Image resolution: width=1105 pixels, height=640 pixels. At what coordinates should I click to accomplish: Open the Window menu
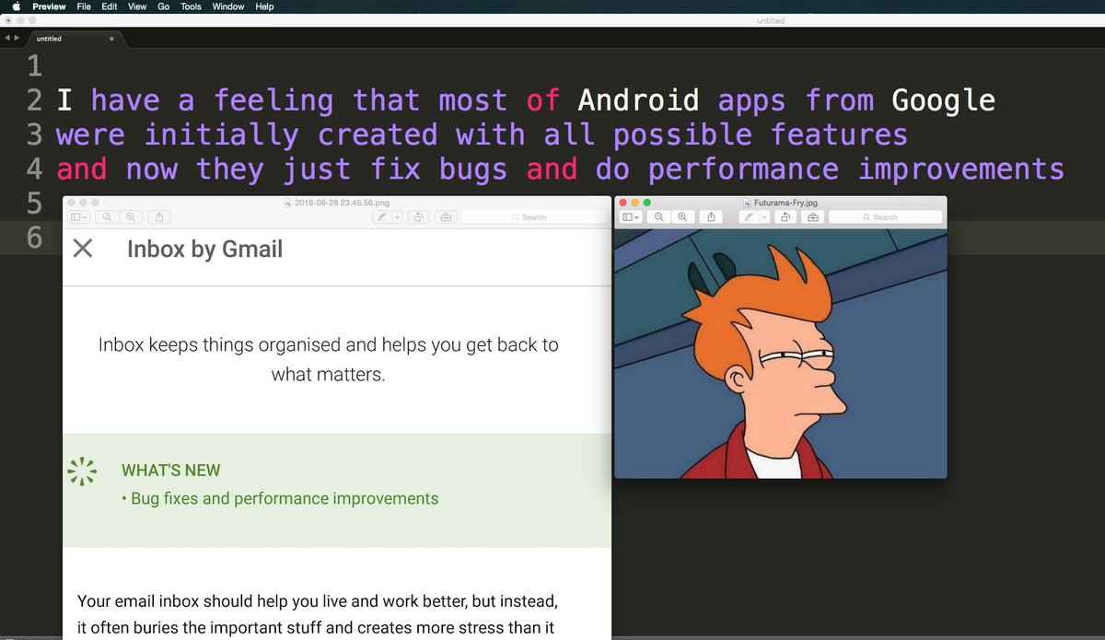coord(228,6)
